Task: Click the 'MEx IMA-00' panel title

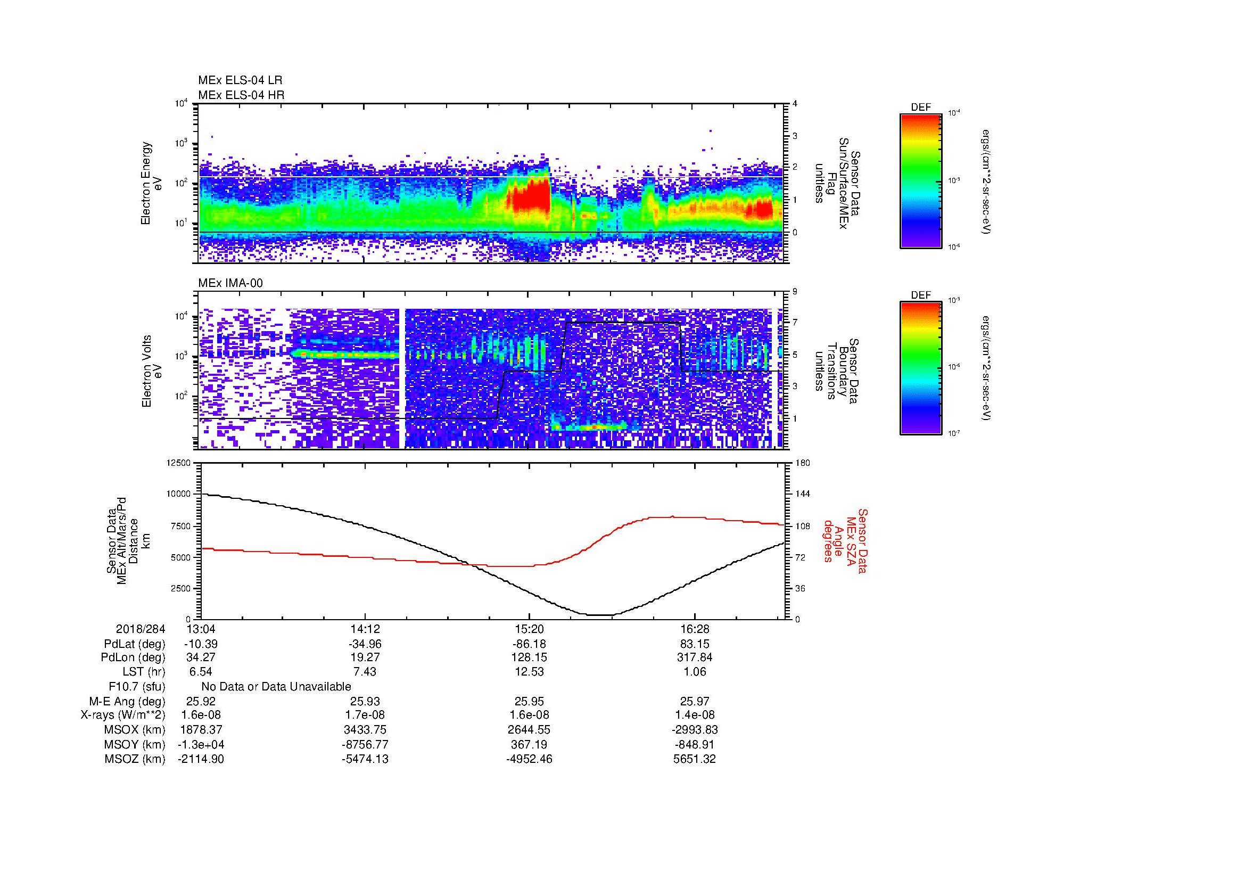Action: 230,283
